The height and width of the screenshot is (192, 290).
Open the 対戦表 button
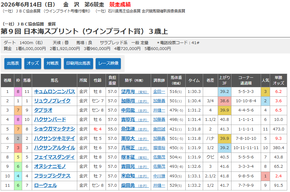point(53,63)
